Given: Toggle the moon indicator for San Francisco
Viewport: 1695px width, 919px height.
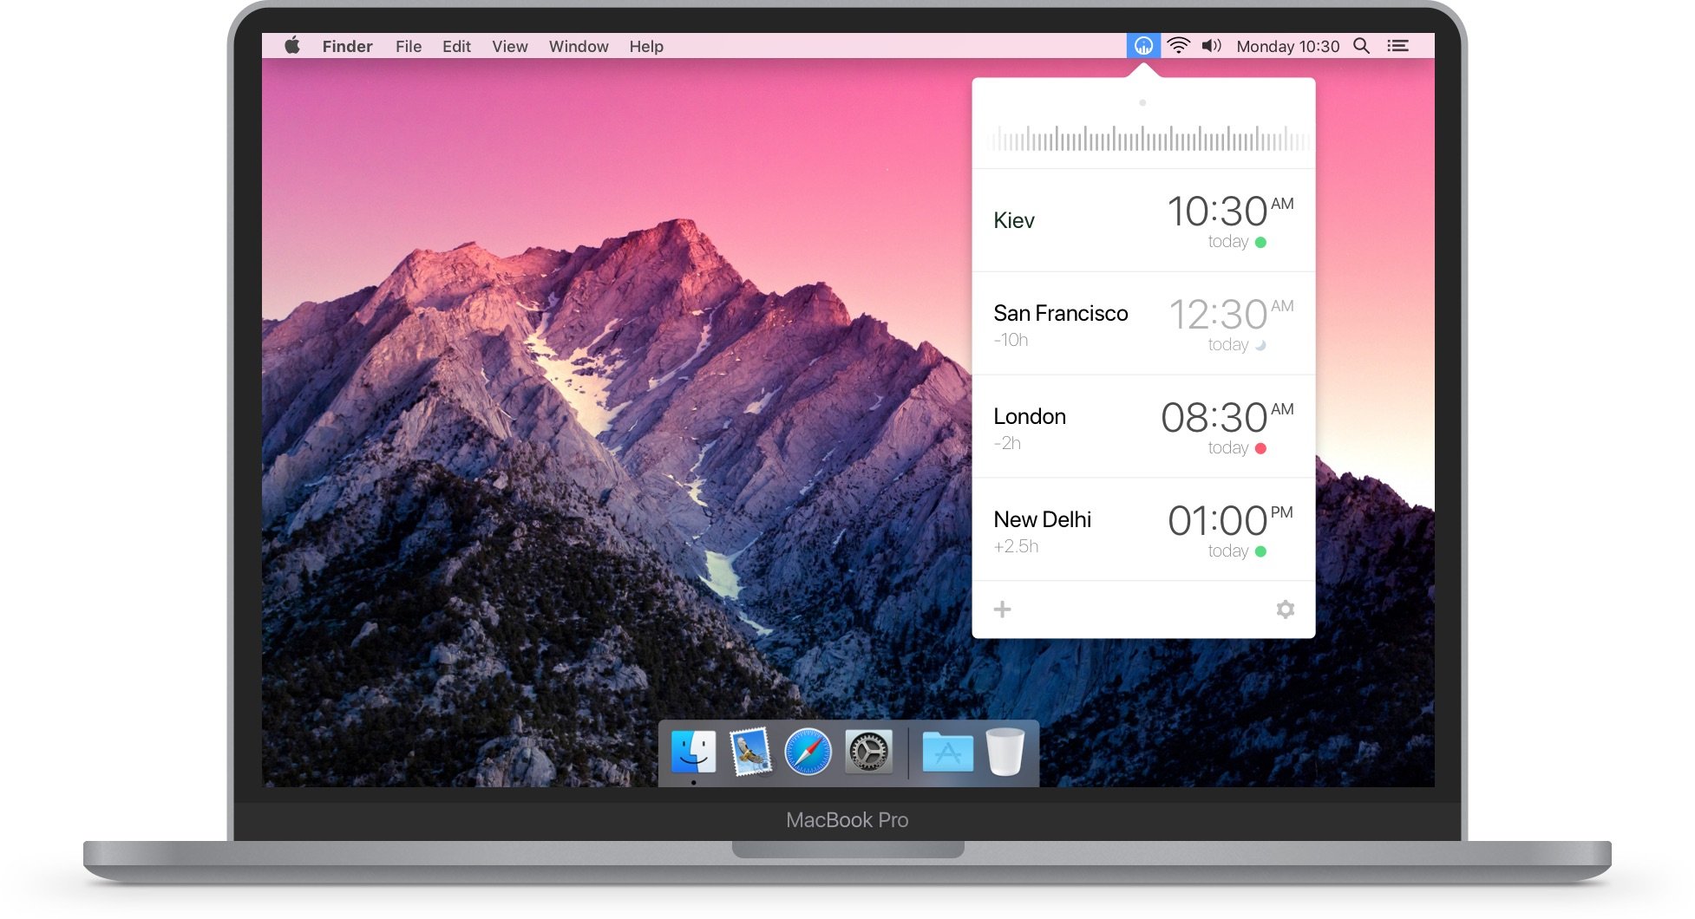Looking at the screenshot, I should tap(1262, 344).
